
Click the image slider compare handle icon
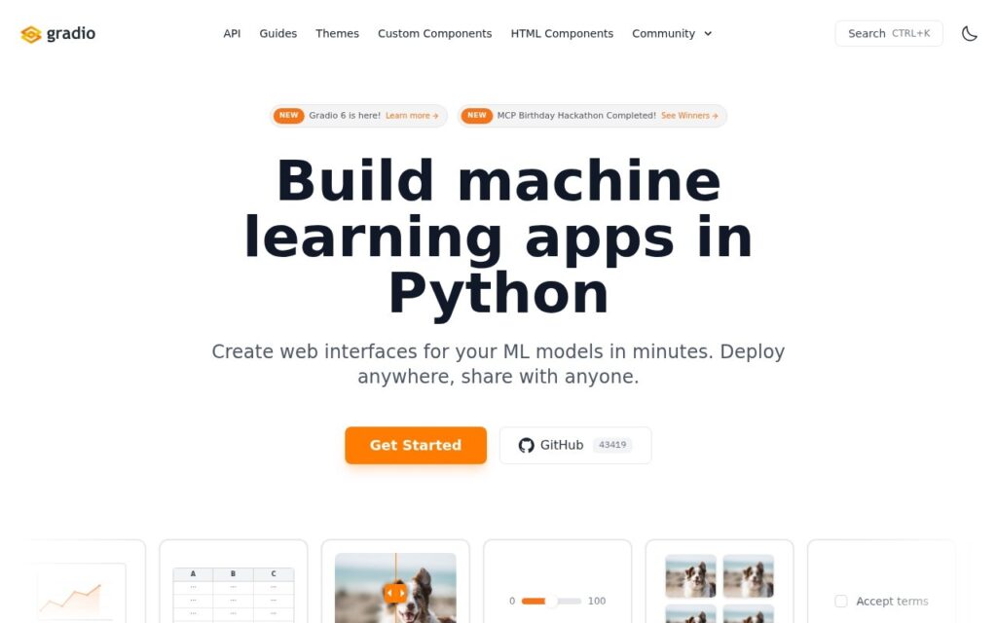(395, 593)
